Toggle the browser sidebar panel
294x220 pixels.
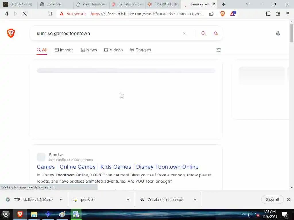click(268, 14)
